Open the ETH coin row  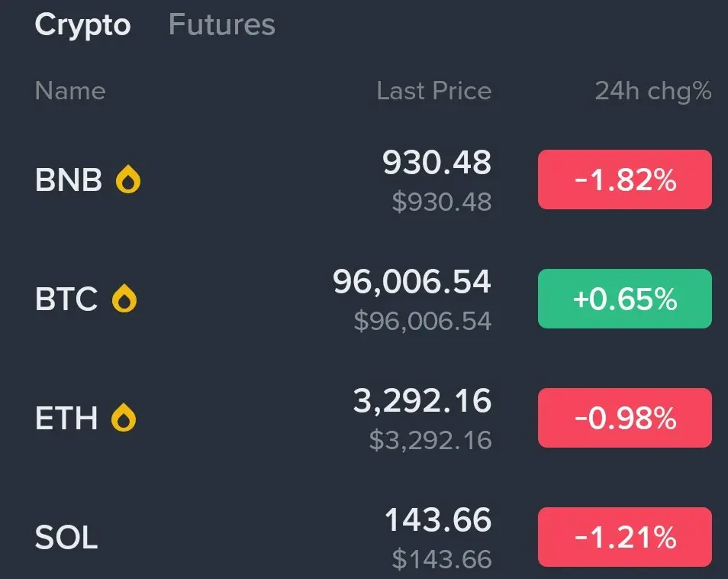[364, 418]
